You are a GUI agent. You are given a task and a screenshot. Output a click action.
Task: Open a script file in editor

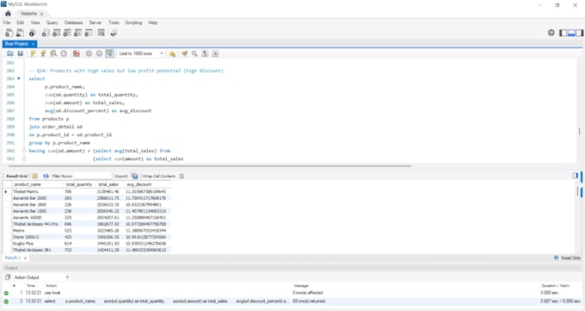[10, 53]
